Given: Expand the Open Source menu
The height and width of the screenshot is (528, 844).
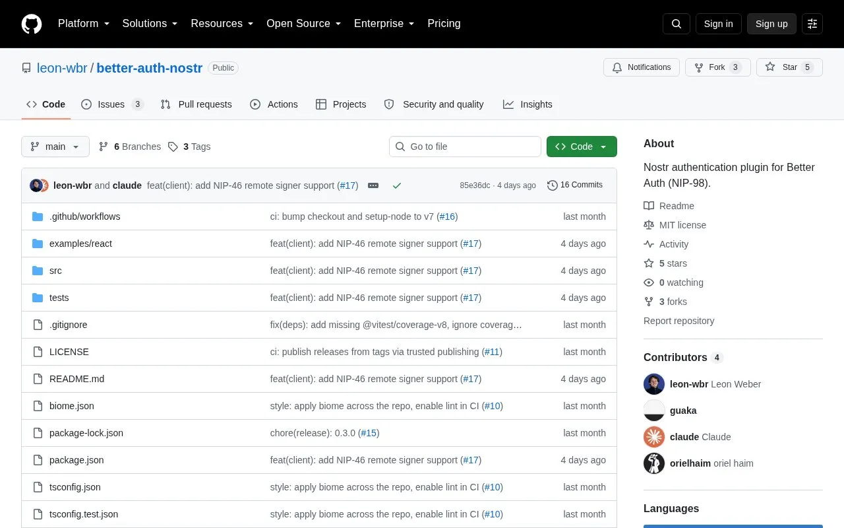Looking at the screenshot, I should [304, 24].
